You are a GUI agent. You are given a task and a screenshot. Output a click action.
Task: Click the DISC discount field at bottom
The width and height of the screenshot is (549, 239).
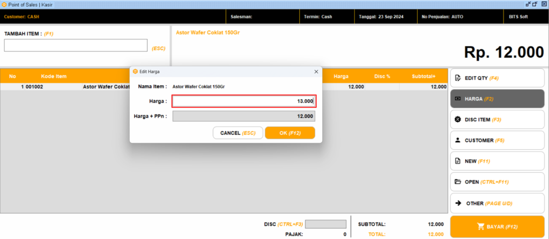click(x=325, y=225)
